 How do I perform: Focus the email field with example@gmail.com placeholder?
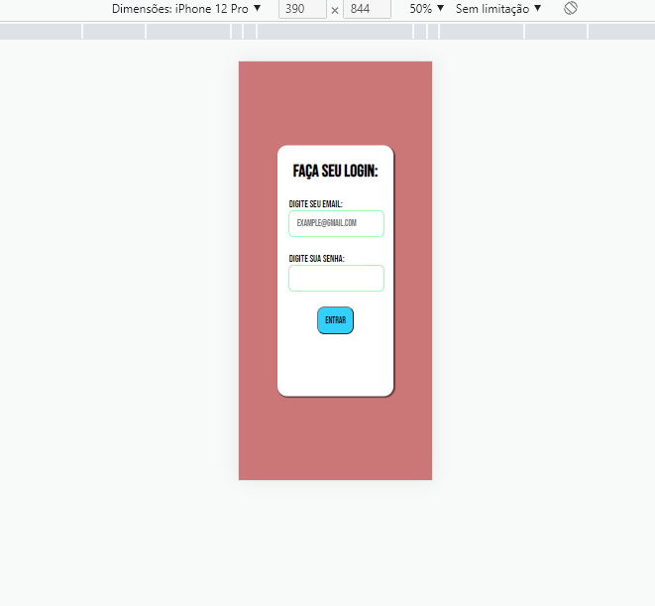pyautogui.click(x=336, y=223)
